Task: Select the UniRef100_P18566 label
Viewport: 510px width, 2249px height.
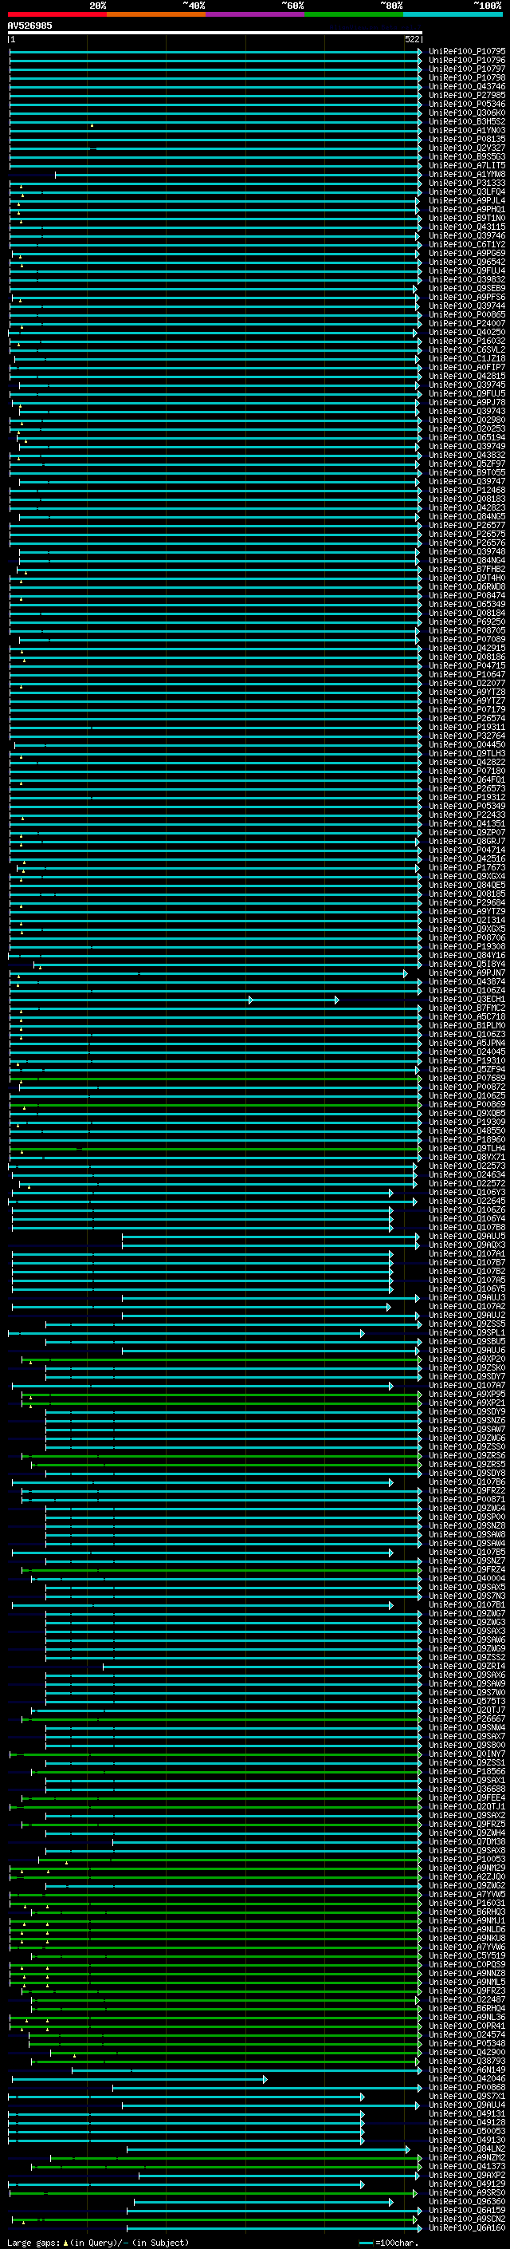Action: click(467, 1770)
